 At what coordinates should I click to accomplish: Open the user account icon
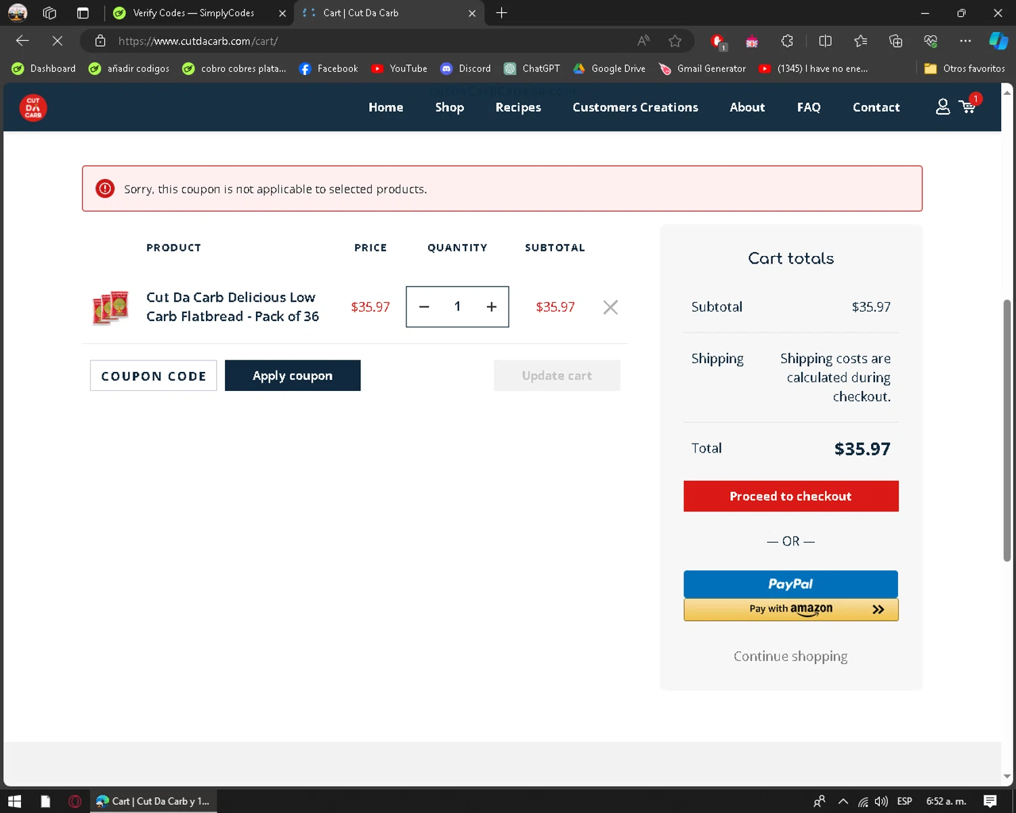coord(942,107)
